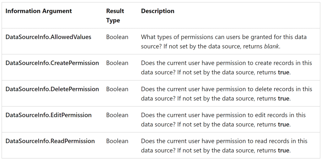This screenshot has width=321, height=159.
Task: Click bold 'true' in the CreatePermission description
Action: [283, 72]
